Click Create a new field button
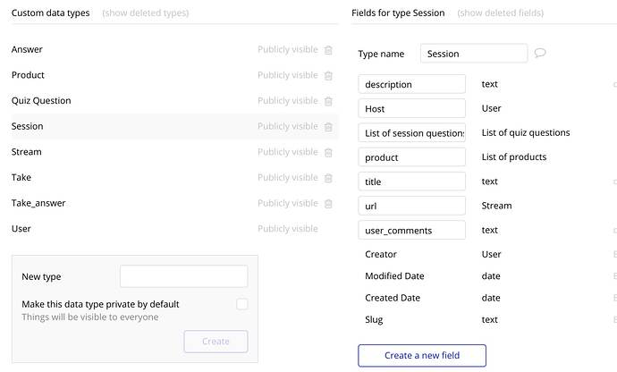The width and height of the screenshot is (617, 372). pyautogui.click(x=422, y=356)
